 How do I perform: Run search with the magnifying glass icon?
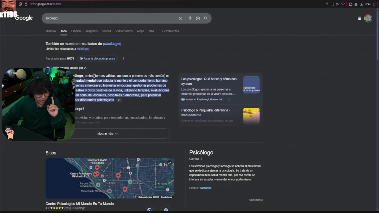point(206,18)
